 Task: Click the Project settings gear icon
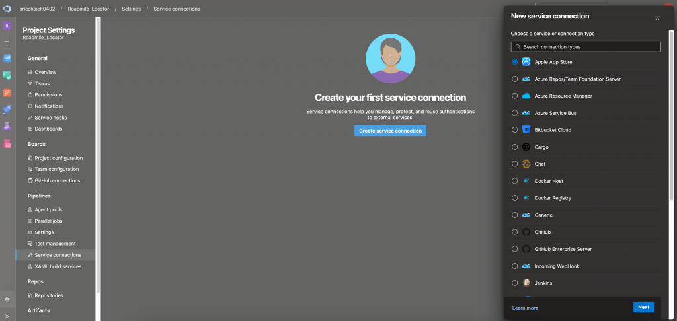point(7,299)
